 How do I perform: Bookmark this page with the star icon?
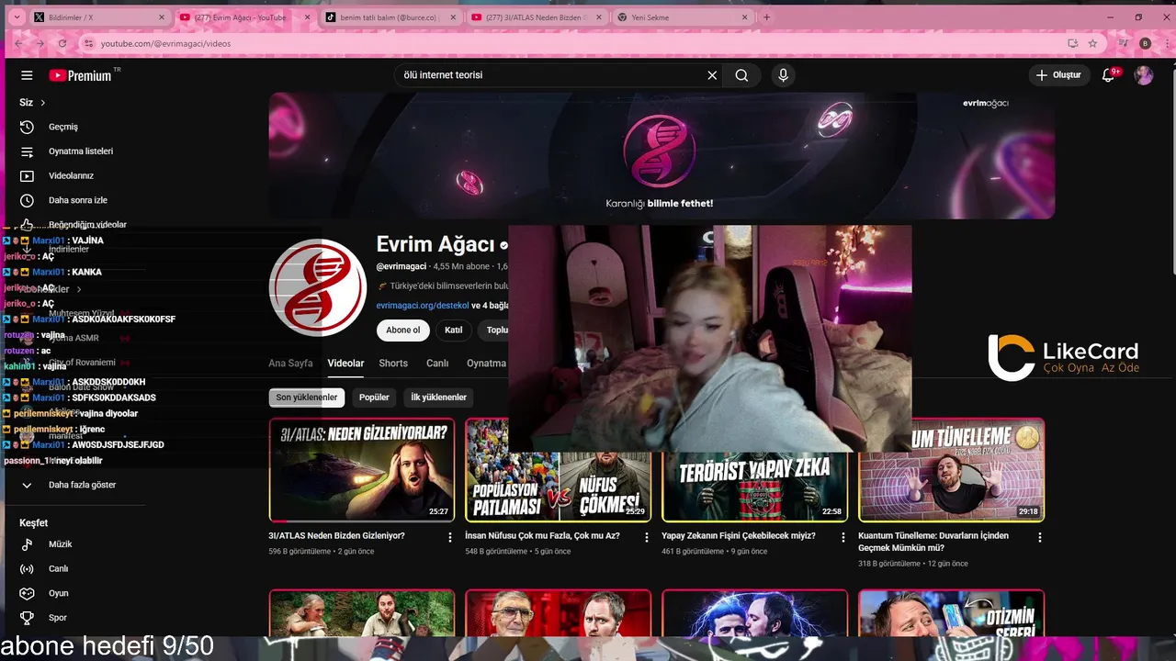pyautogui.click(x=1092, y=43)
